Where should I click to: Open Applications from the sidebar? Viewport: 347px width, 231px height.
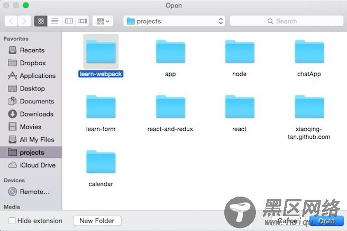click(x=31, y=76)
